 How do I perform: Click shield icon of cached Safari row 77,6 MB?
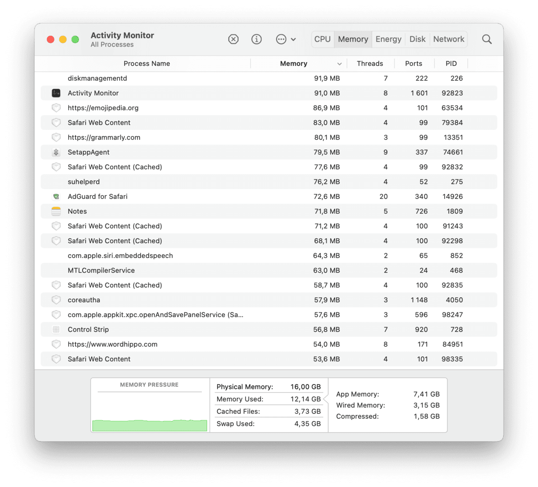56,167
